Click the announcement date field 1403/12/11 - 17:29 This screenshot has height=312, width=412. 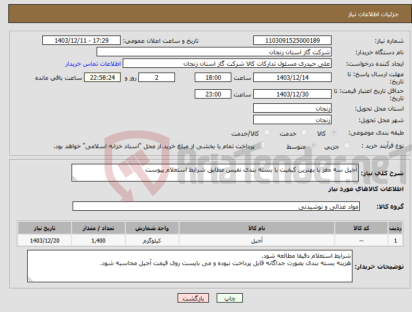click(x=81, y=41)
